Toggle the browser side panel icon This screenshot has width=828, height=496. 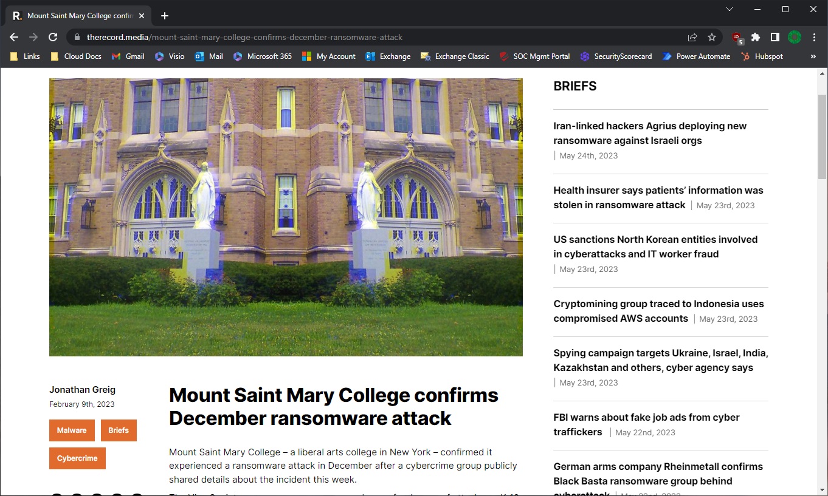coord(775,37)
